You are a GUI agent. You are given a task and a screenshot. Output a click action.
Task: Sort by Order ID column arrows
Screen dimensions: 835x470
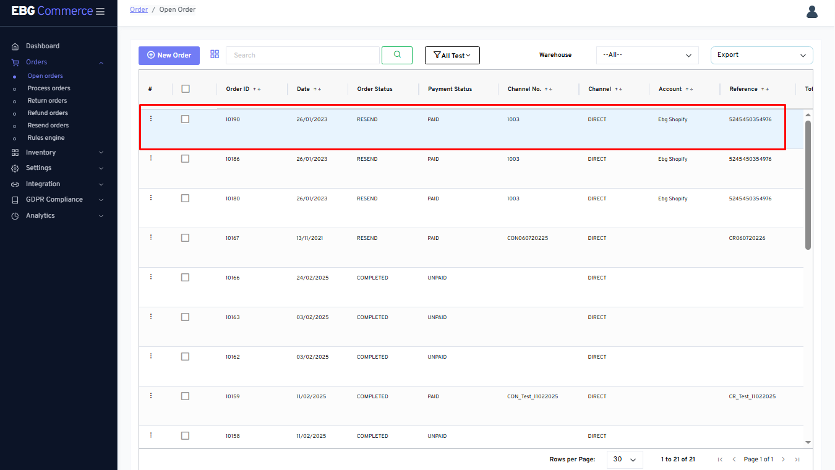(x=257, y=89)
